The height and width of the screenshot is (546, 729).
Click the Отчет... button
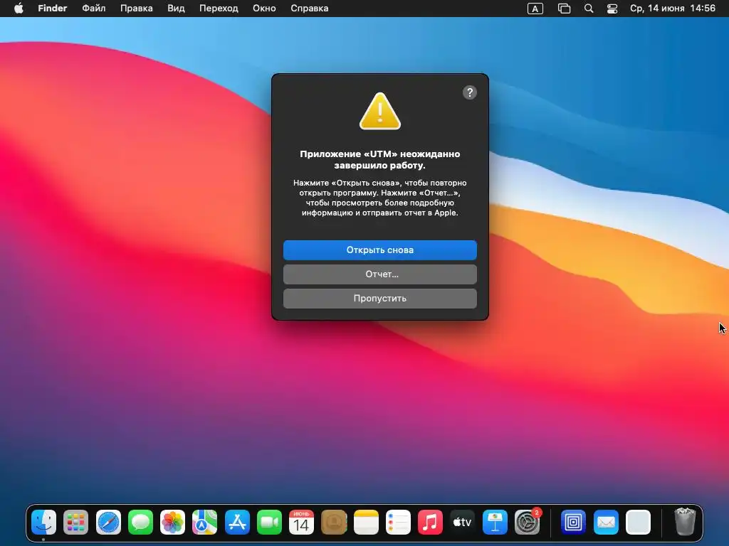tap(380, 274)
